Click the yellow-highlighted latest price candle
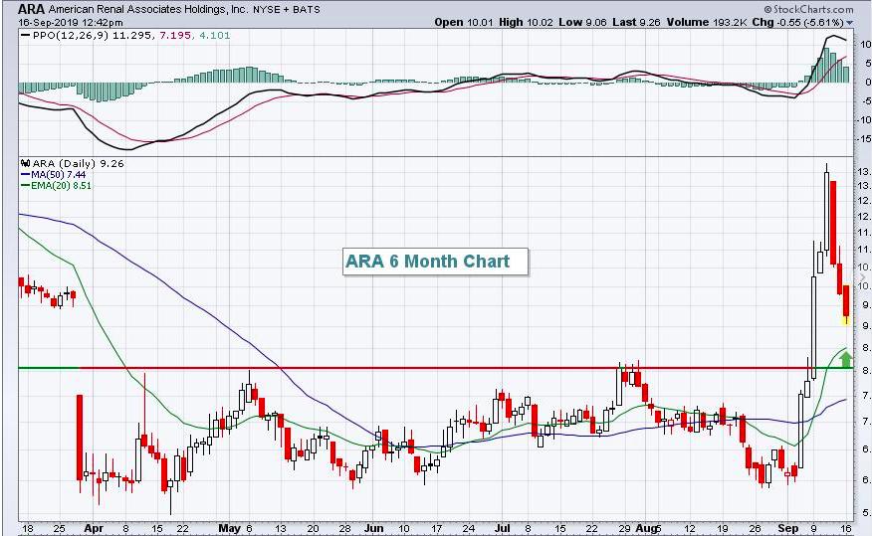The width and height of the screenshot is (872, 536). [845, 319]
